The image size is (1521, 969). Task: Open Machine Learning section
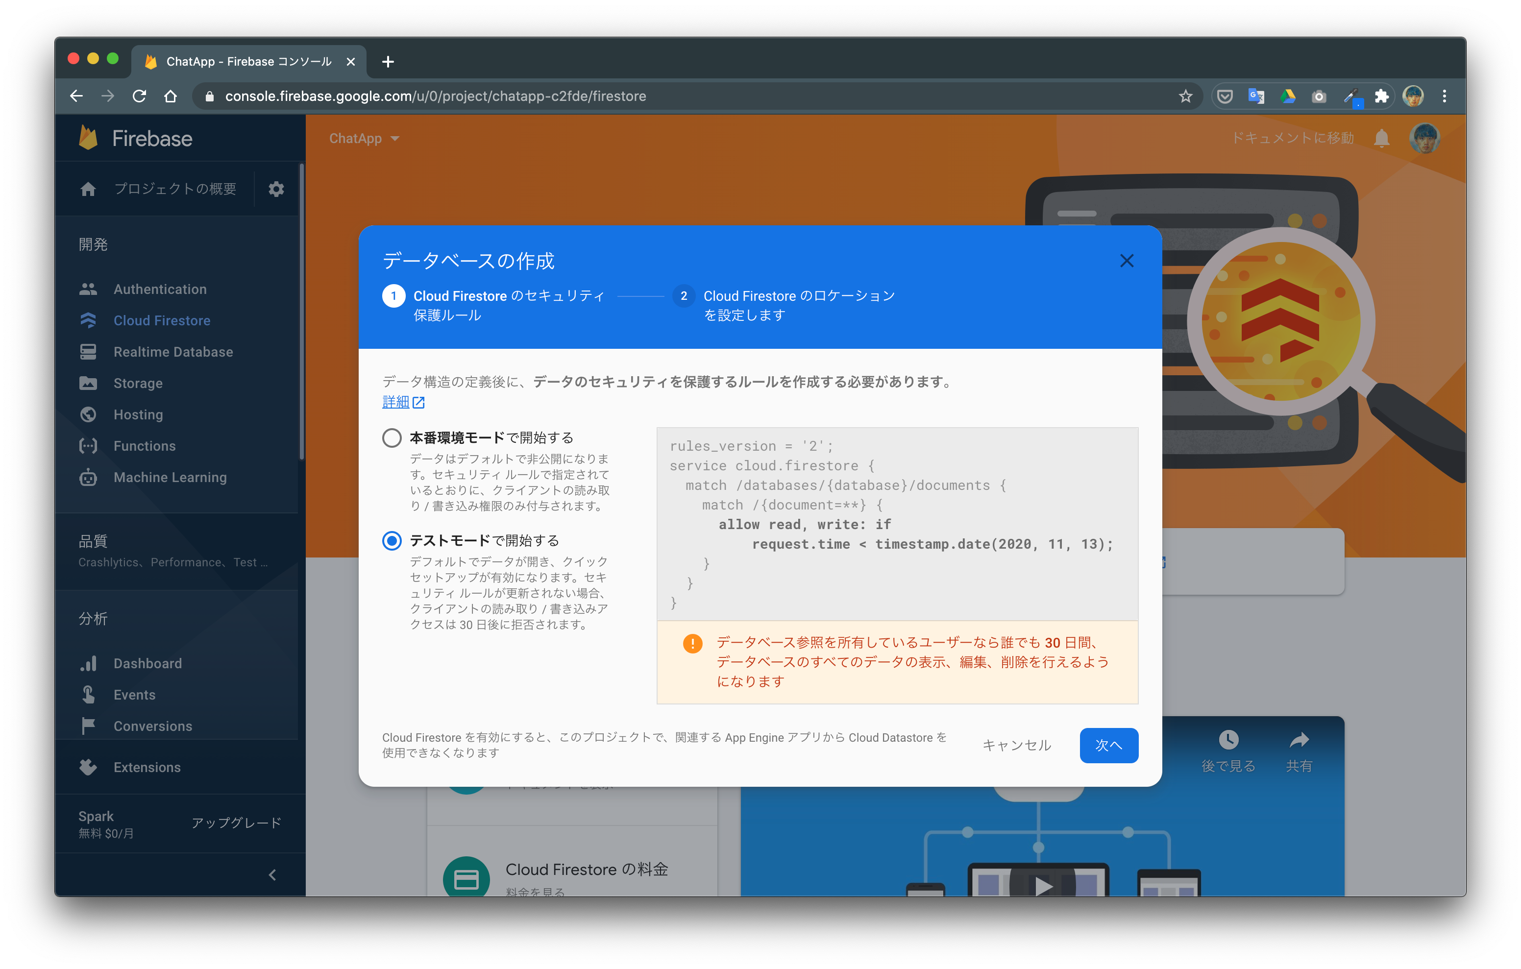[x=170, y=477]
